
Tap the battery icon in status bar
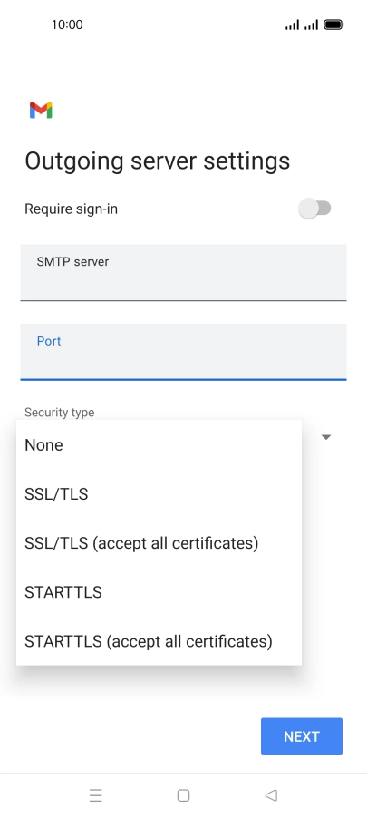click(x=333, y=24)
